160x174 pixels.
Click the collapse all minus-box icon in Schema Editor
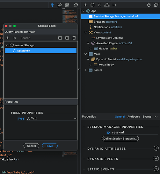pyautogui.click(x=60, y=38)
